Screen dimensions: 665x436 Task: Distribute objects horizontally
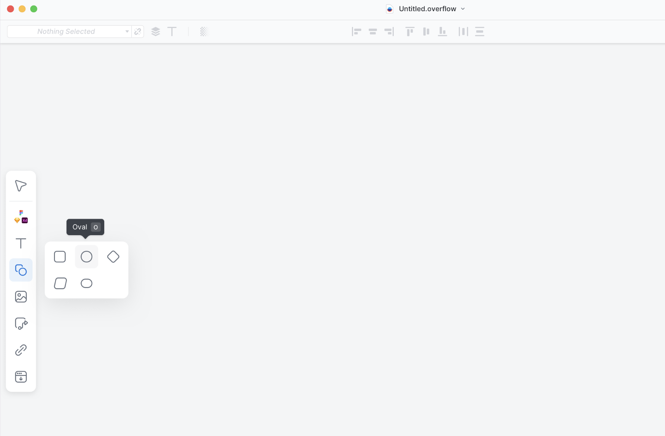pyautogui.click(x=463, y=32)
